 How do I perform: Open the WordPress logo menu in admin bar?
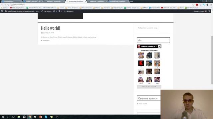(2, 11)
